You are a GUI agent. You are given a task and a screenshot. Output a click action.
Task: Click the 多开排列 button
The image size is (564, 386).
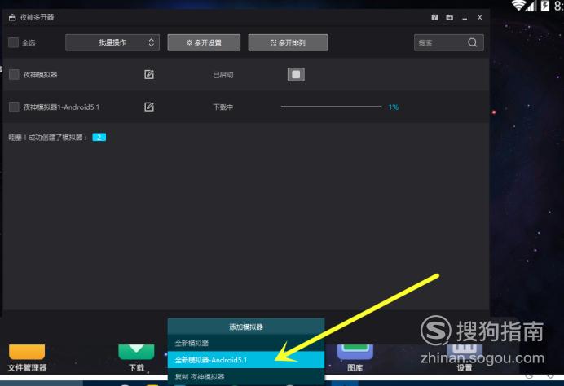tap(289, 42)
